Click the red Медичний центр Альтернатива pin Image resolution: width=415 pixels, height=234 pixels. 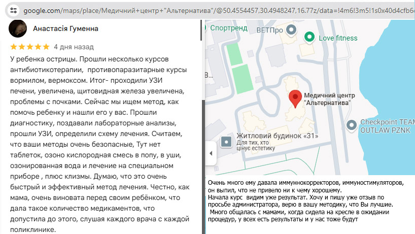295,99
